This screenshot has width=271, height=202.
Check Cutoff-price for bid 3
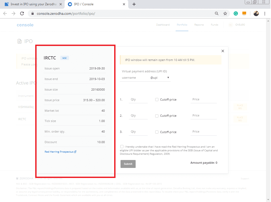coord(157,132)
